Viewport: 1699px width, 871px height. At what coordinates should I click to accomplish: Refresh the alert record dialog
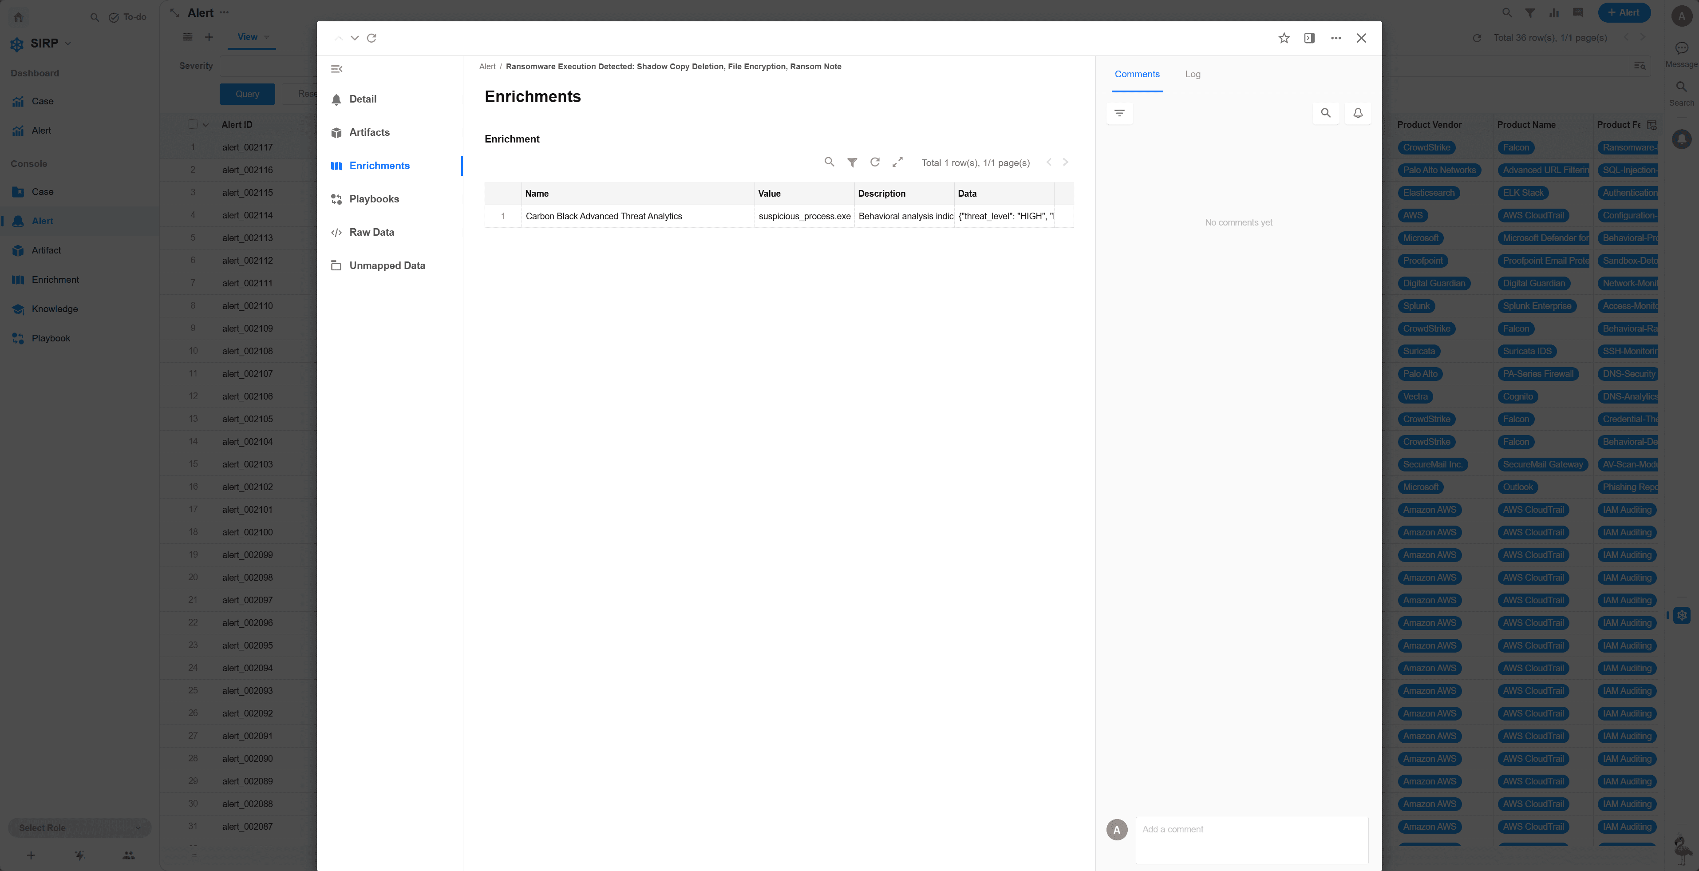point(372,38)
